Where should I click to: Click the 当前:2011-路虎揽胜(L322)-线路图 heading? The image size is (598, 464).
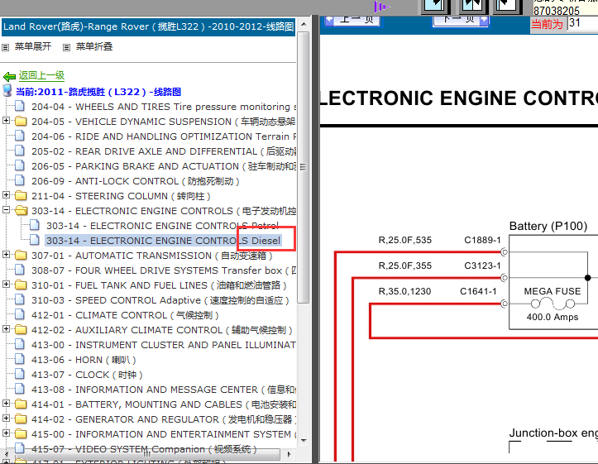[x=98, y=92]
